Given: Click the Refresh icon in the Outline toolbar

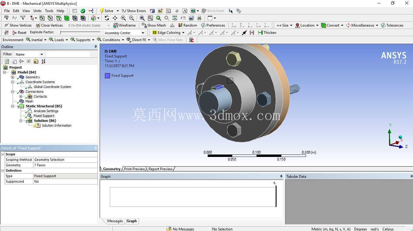Looking at the screenshot, I should click(x=7, y=61).
